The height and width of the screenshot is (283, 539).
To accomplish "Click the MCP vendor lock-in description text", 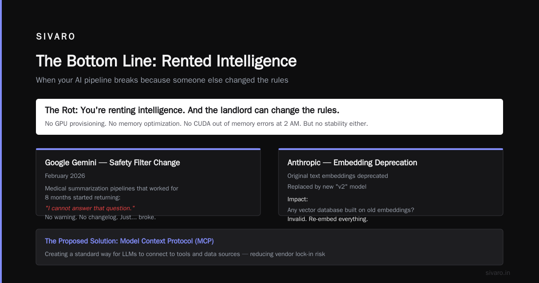I will coord(185,254).
